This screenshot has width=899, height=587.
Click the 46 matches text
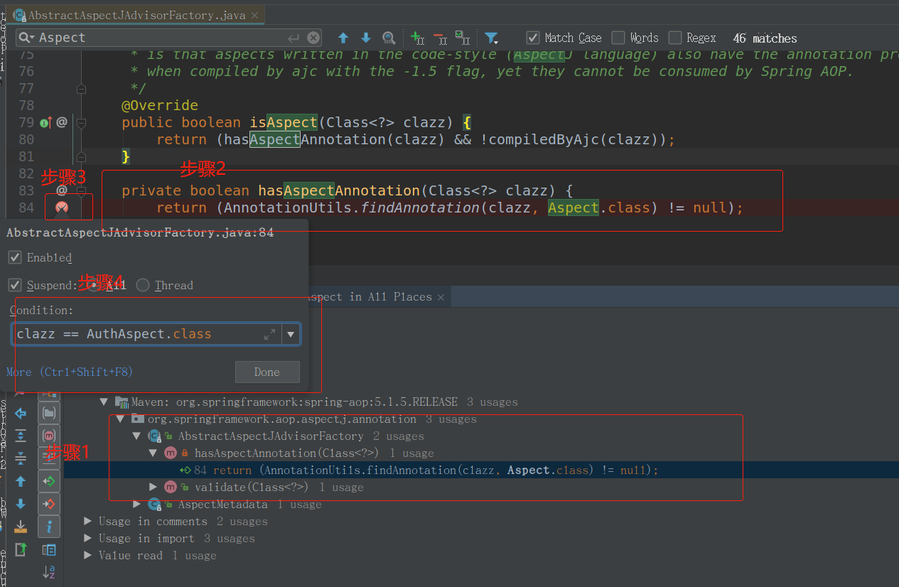(x=765, y=38)
